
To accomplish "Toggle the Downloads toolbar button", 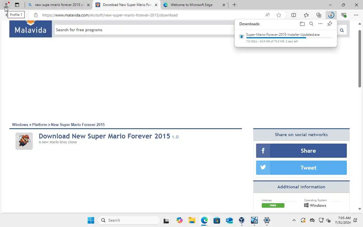I will 331,15.
